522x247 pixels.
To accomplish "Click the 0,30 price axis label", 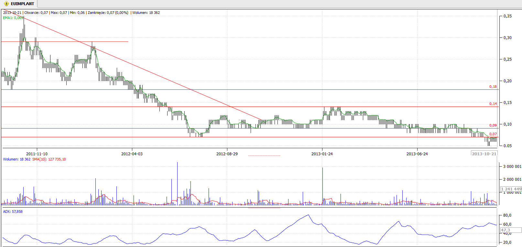I will tap(507, 37).
